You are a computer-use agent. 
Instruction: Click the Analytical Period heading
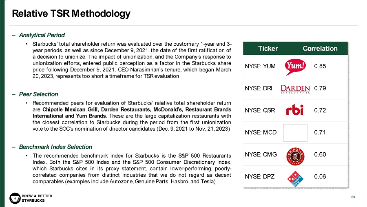41,35
